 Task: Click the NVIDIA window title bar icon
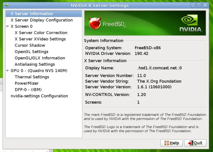tap(7, 6)
